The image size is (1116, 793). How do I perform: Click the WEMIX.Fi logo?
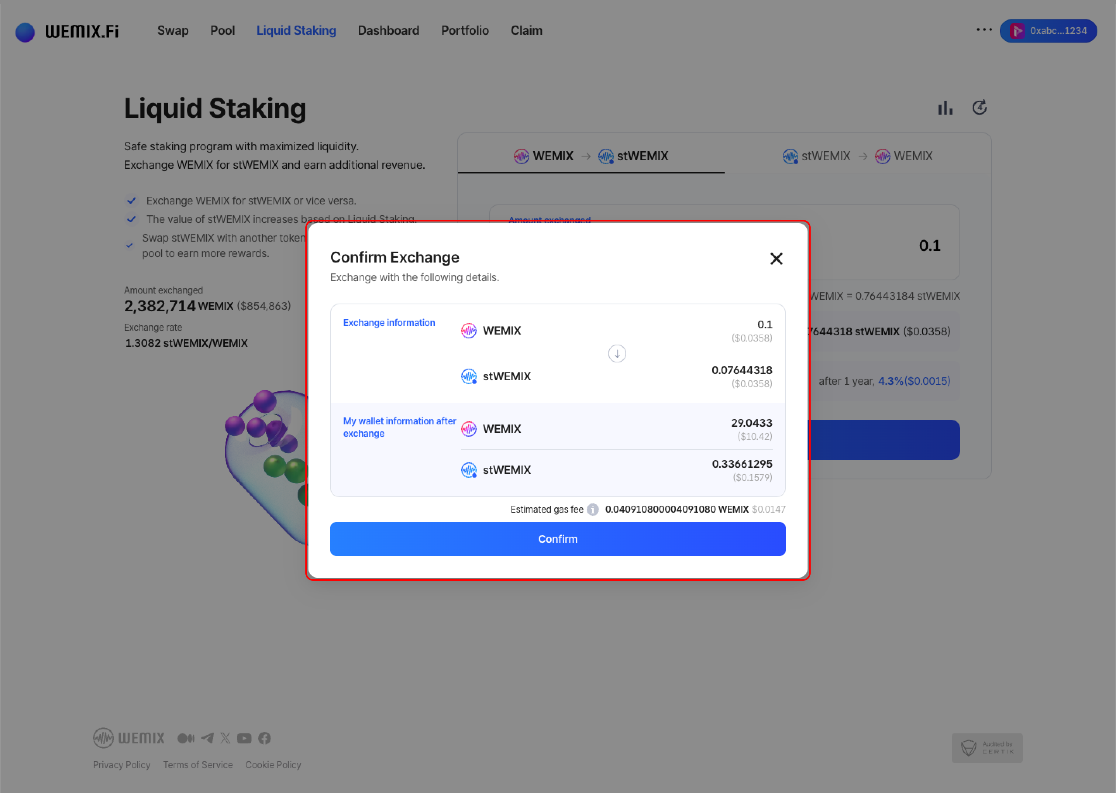[x=67, y=32]
